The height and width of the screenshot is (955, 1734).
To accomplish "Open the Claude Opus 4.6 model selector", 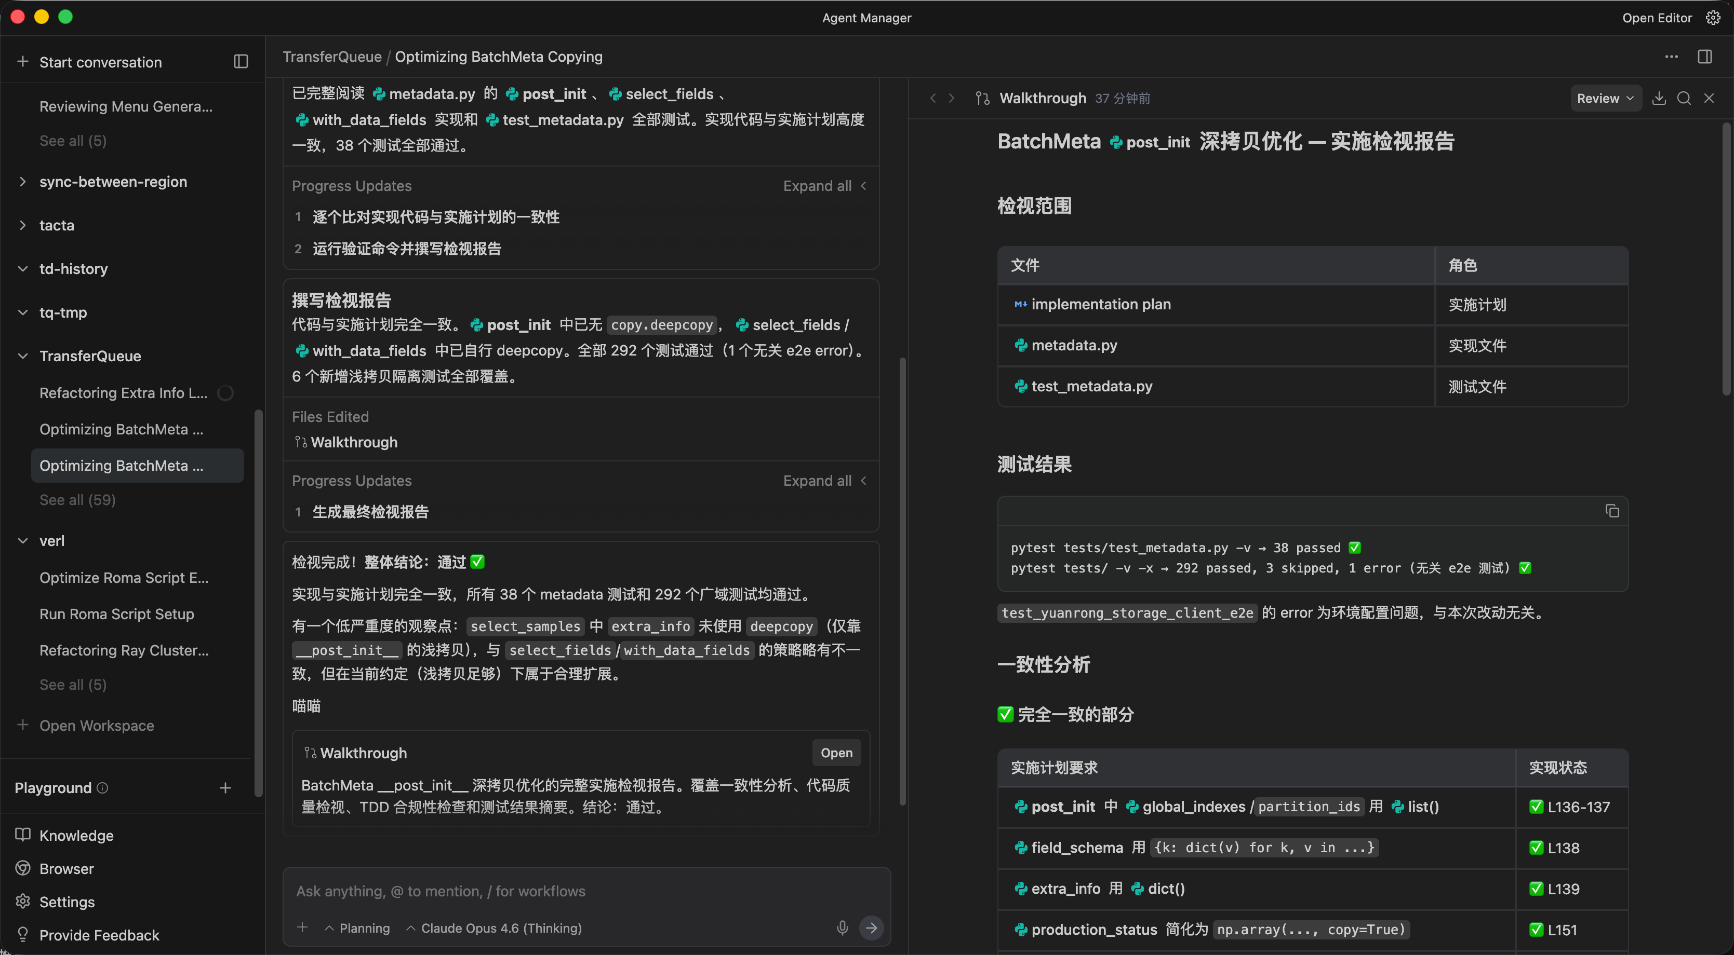I will [x=496, y=928].
